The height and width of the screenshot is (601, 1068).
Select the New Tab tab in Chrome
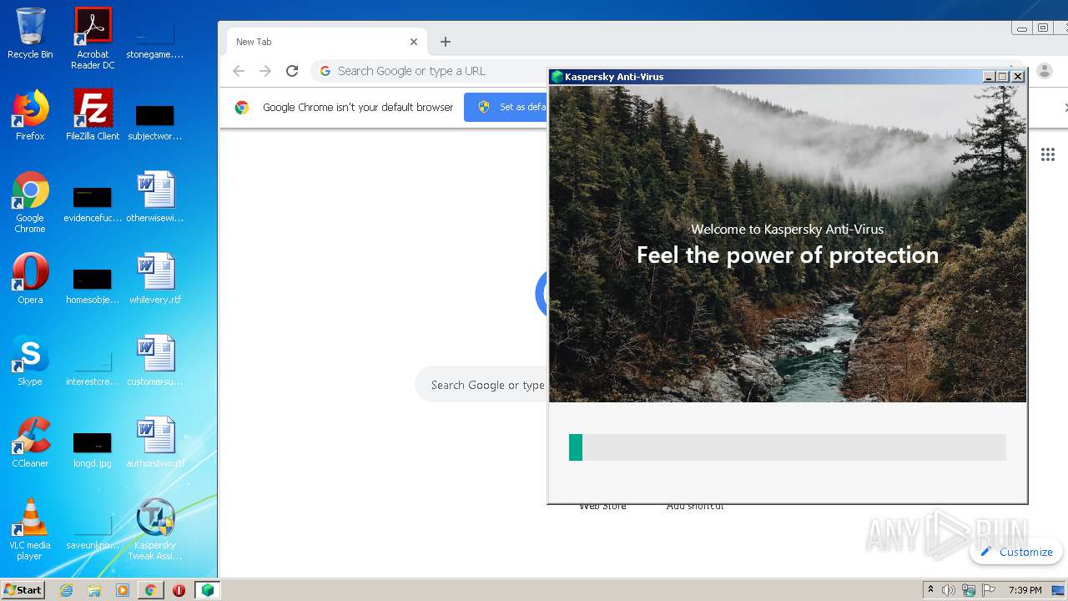326,42
